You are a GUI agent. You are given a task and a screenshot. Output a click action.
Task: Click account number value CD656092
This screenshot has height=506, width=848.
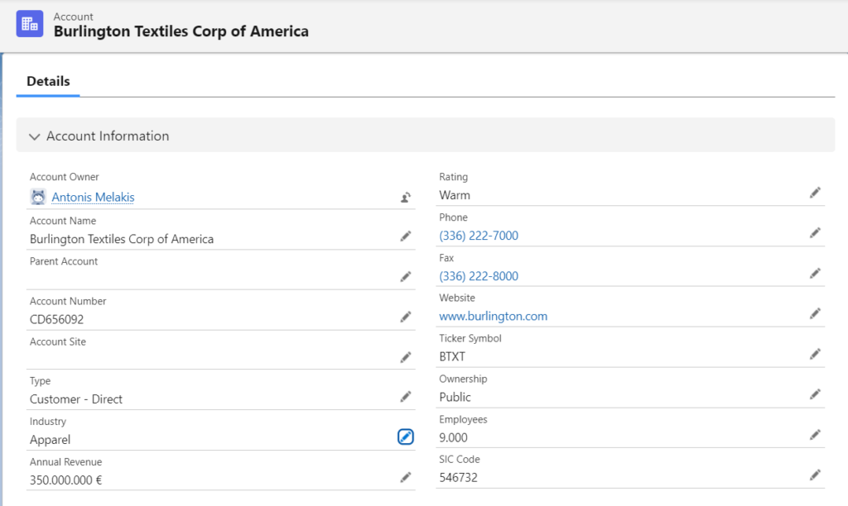click(57, 320)
